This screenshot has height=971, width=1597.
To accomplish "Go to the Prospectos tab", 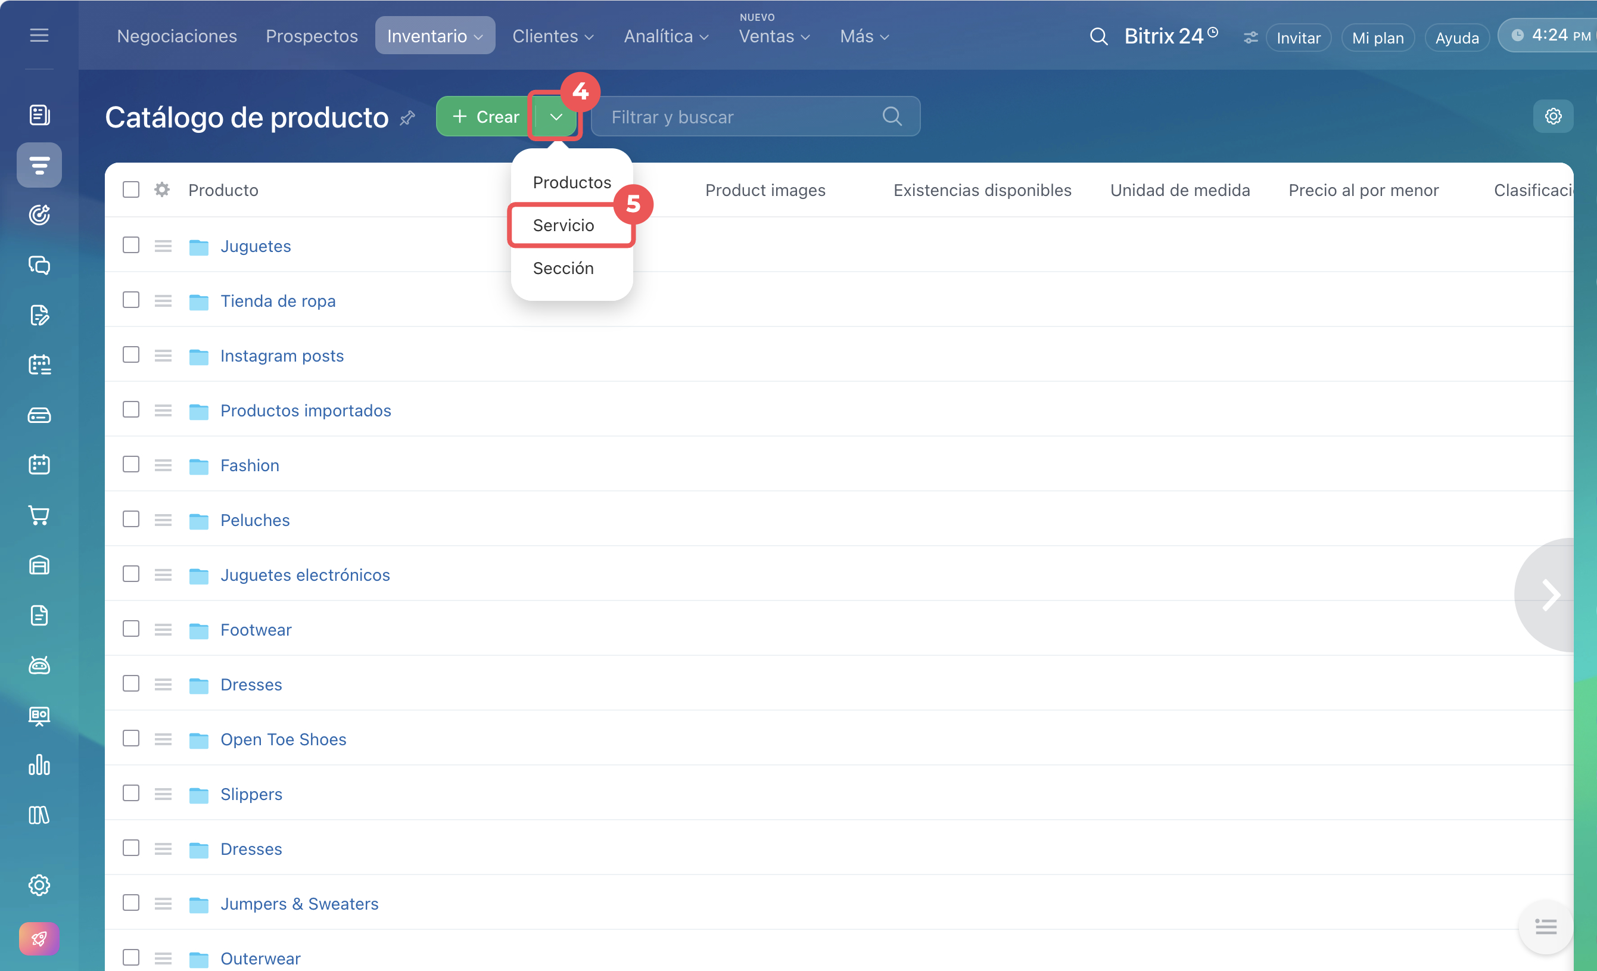I will [312, 36].
